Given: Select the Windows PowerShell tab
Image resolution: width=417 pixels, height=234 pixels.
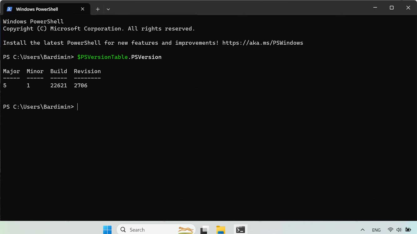Looking at the screenshot, I should pyautogui.click(x=47, y=9).
